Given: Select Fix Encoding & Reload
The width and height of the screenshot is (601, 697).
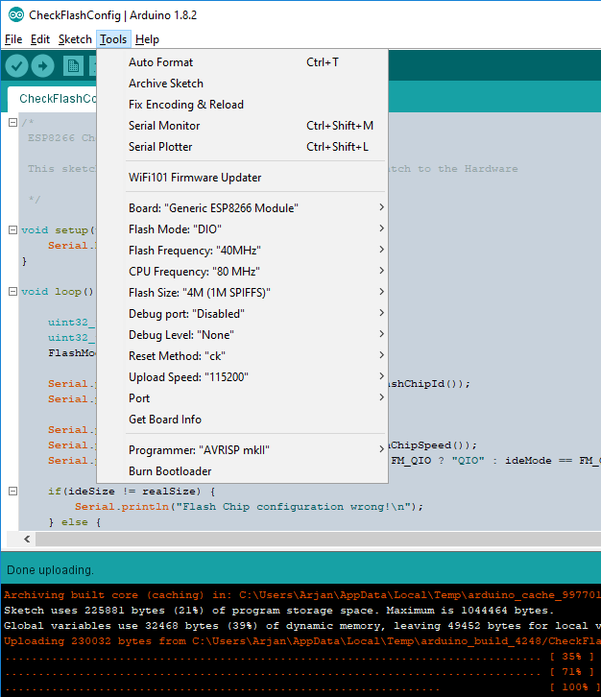Looking at the screenshot, I should pos(242,105).
